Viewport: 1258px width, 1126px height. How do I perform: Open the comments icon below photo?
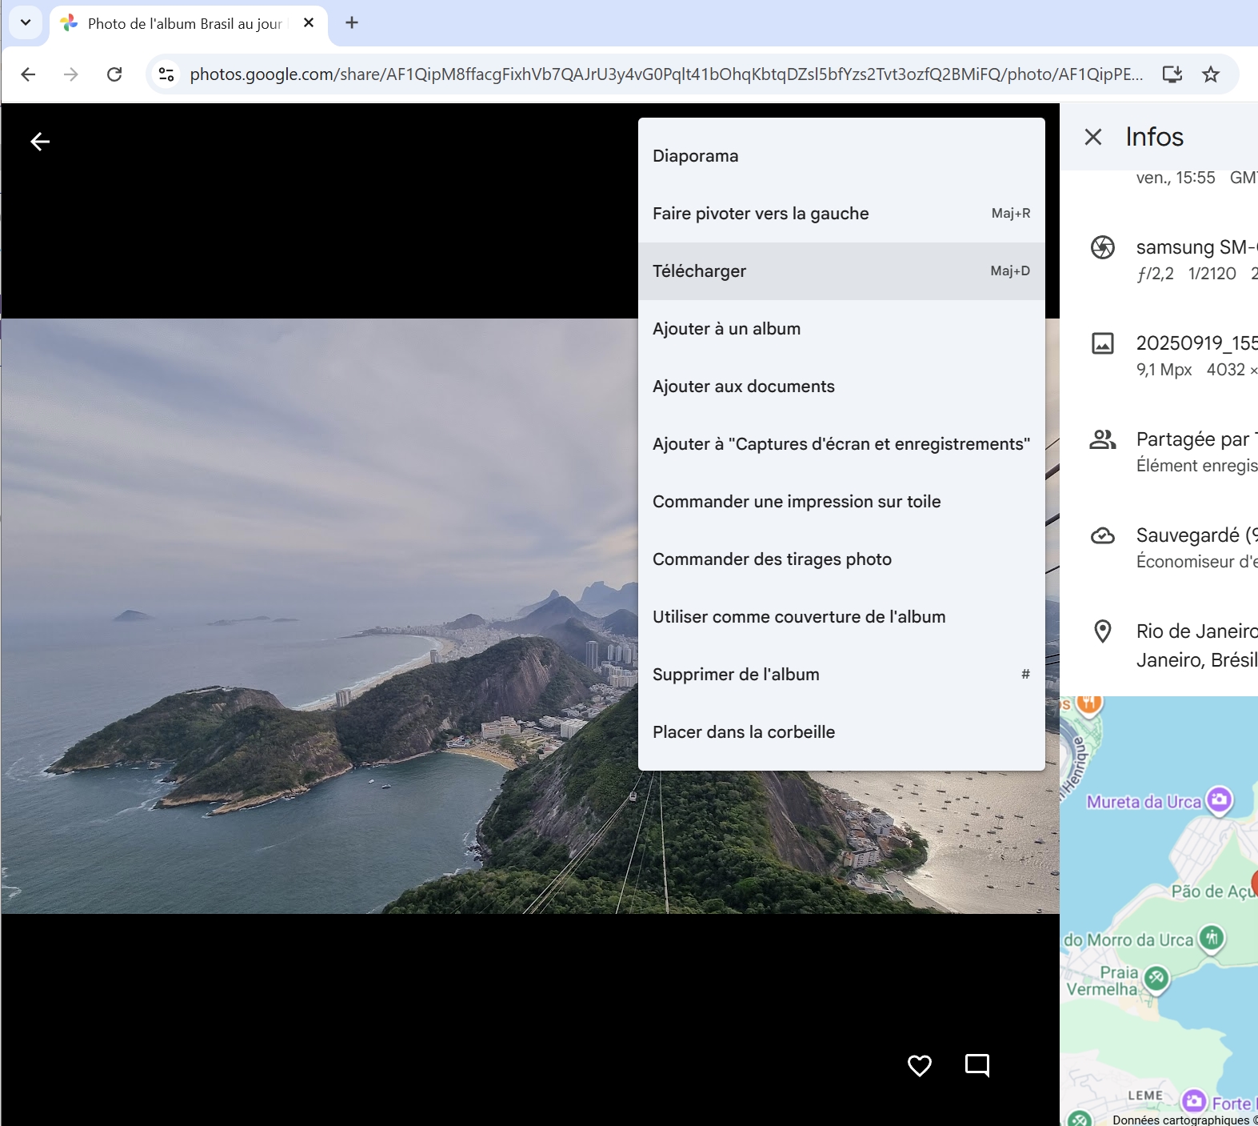tap(976, 1065)
